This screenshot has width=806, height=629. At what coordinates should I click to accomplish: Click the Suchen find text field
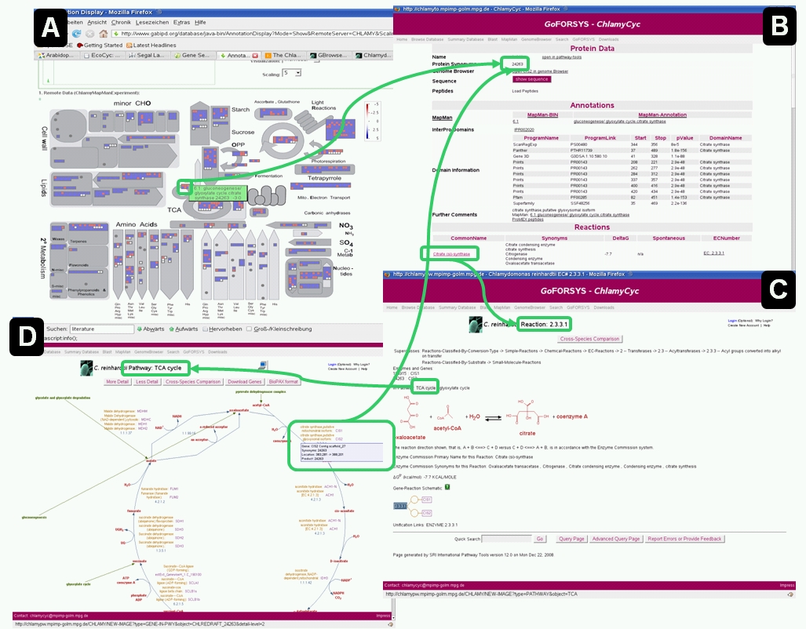pos(102,329)
